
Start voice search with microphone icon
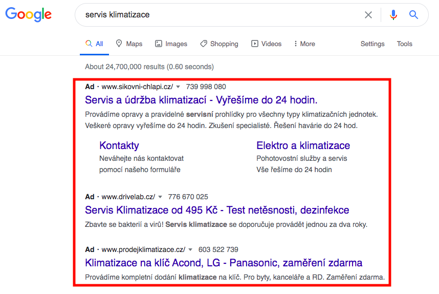pyautogui.click(x=393, y=14)
